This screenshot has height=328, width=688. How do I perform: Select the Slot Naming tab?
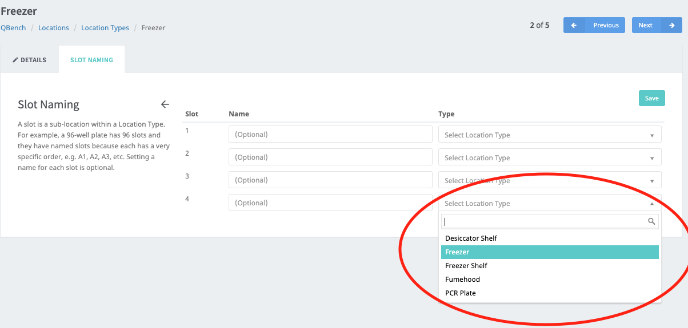click(91, 60)
